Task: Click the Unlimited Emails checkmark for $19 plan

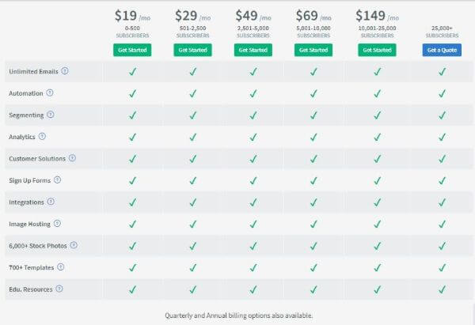Action: pos(132,72)
